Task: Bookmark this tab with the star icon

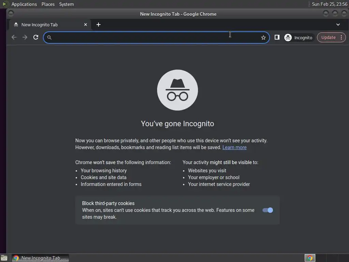Action: 263,38
